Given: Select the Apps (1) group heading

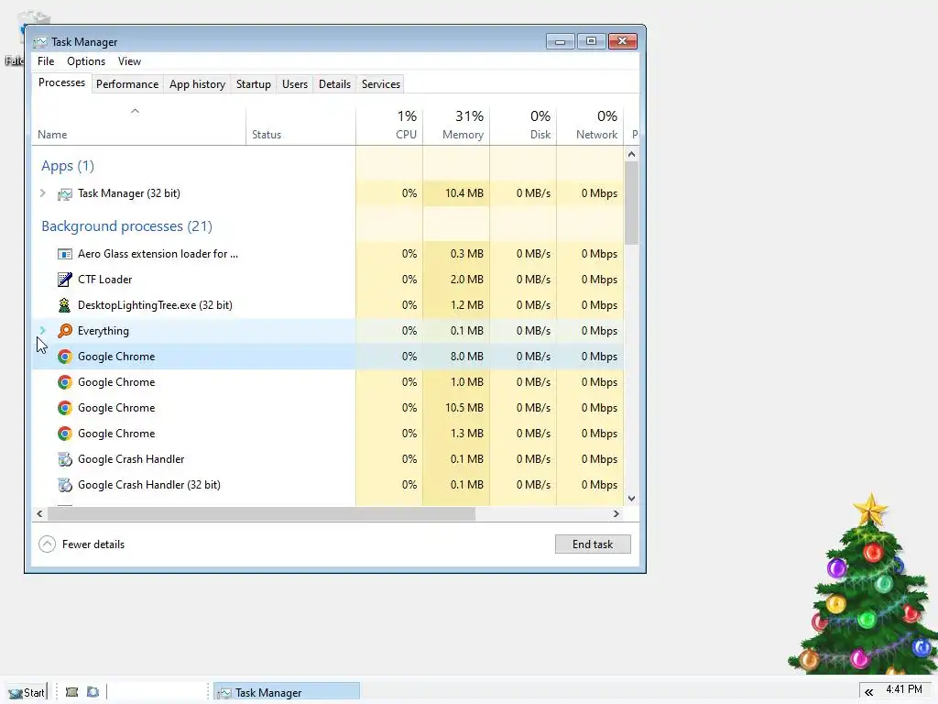Looking at the screenshot, I should (x=68, y=166).
